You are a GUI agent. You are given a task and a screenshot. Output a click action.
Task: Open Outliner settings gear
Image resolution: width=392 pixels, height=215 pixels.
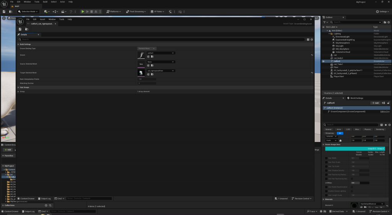pyautogui.click(x=389, y=22)
